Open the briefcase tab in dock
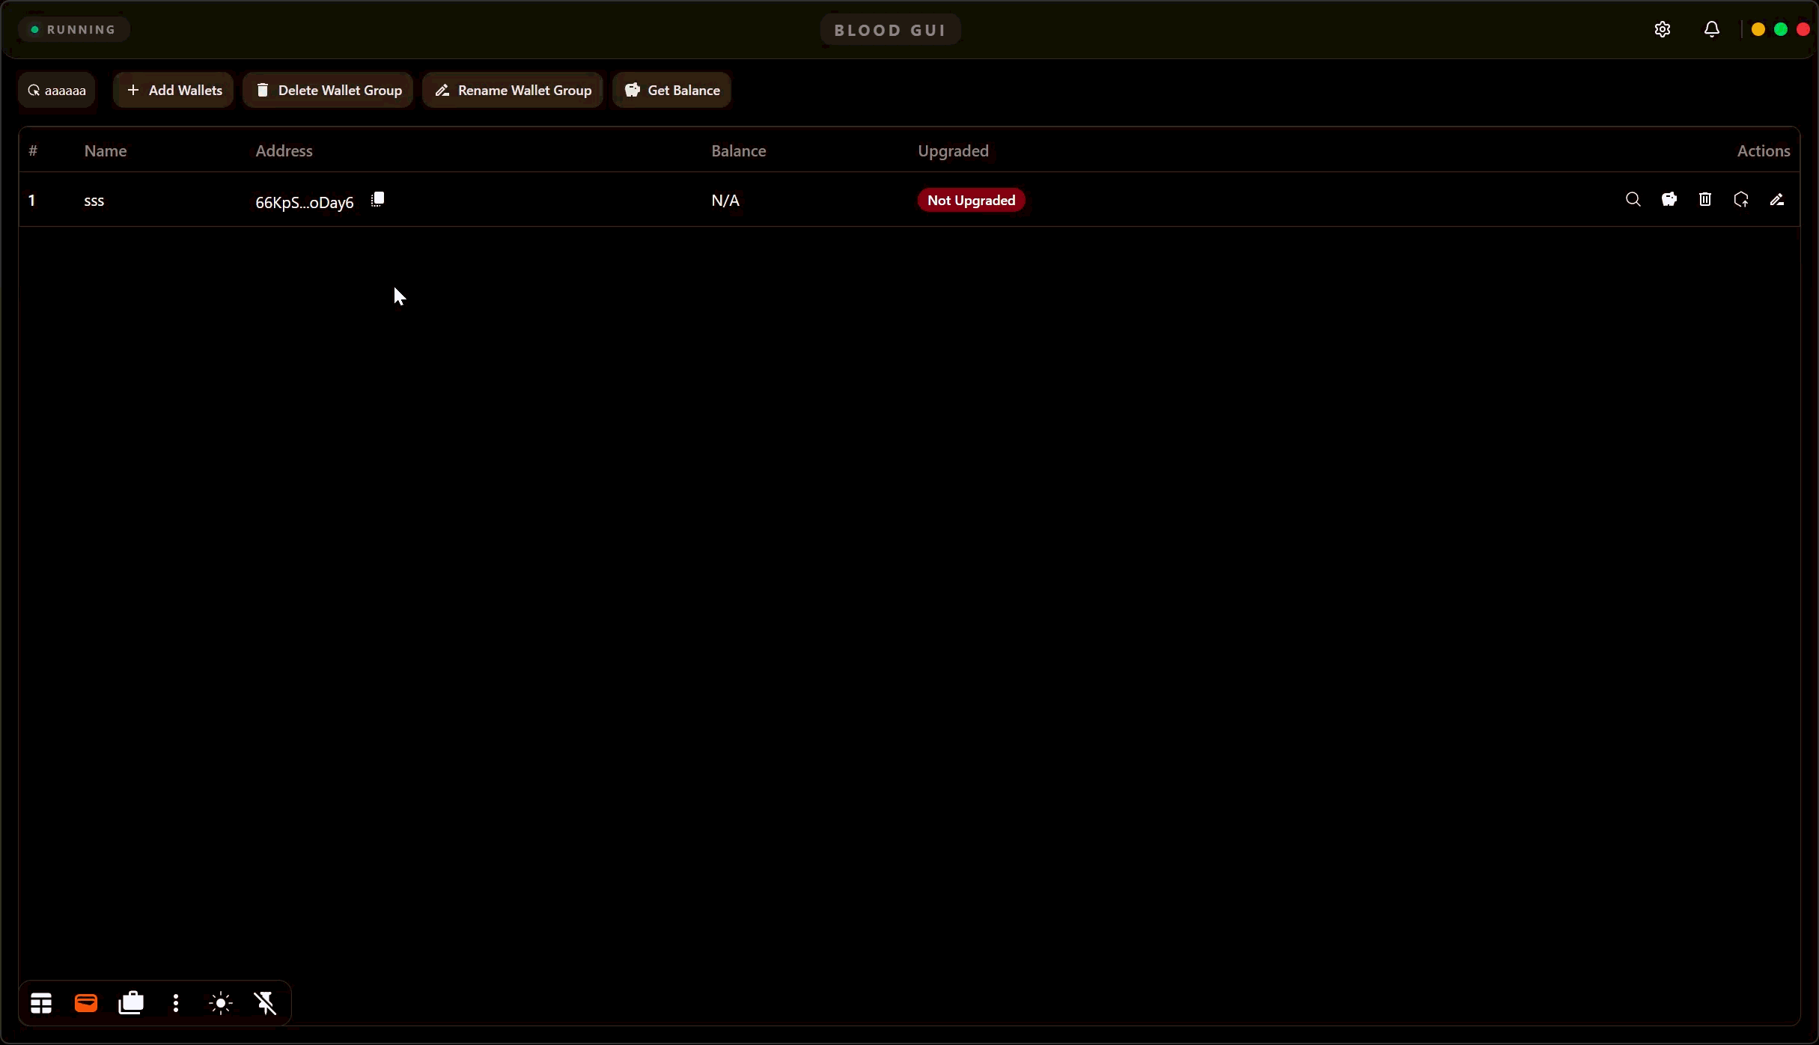 coord(131,1003)
